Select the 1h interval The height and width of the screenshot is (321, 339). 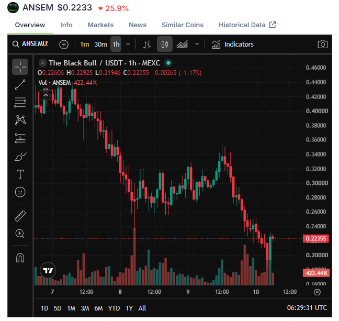(116, 44)
